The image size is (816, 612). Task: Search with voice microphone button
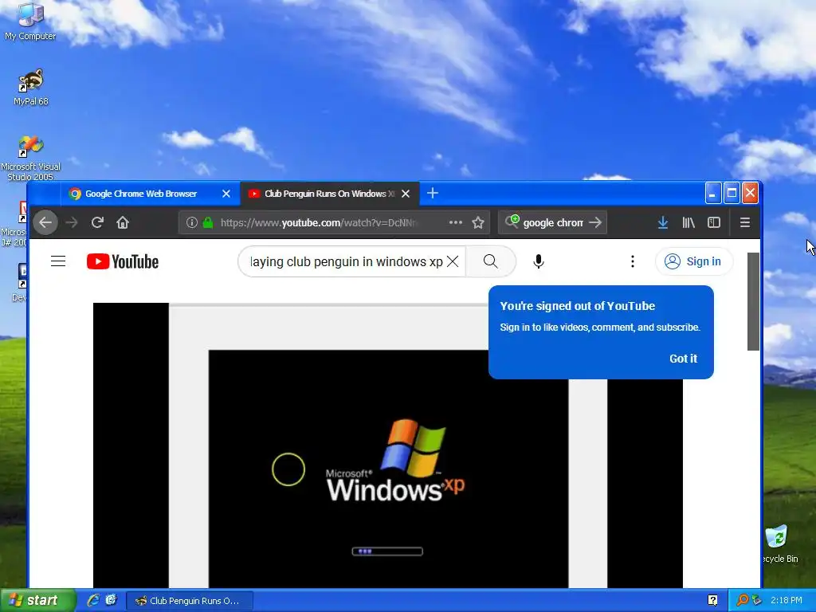[x=539, y=261]
